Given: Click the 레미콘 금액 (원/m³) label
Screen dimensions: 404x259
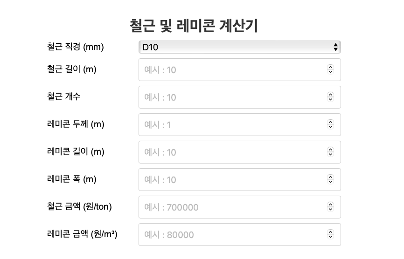Looking at the screenshot, I should click(x=82, y=234).
